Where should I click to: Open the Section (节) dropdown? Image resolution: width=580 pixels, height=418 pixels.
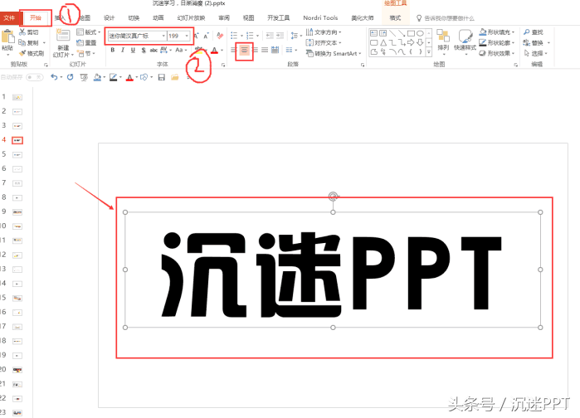pyautogui.click(x=86, y=54)
